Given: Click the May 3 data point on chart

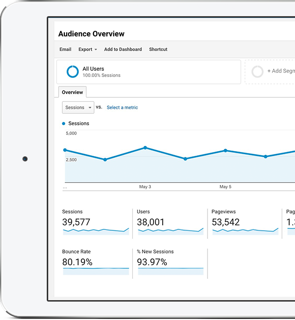Looking at the screenshot, I should 145,148.
